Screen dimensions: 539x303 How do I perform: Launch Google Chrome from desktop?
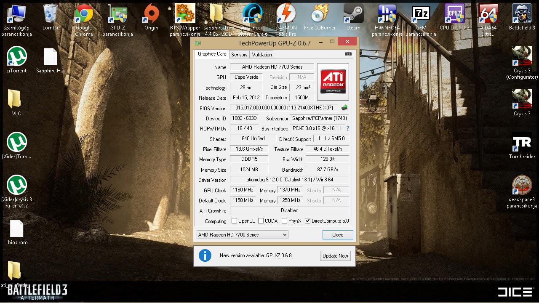[84, 20]
